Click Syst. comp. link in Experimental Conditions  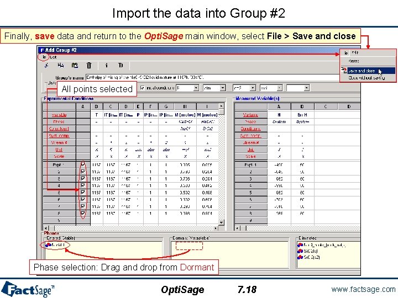click(59, 136)
